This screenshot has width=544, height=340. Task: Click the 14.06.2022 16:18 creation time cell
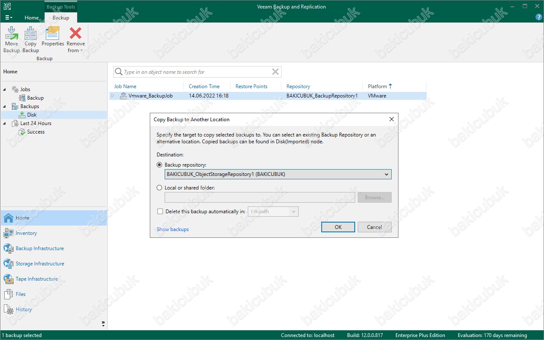click(x=209, y=96)
